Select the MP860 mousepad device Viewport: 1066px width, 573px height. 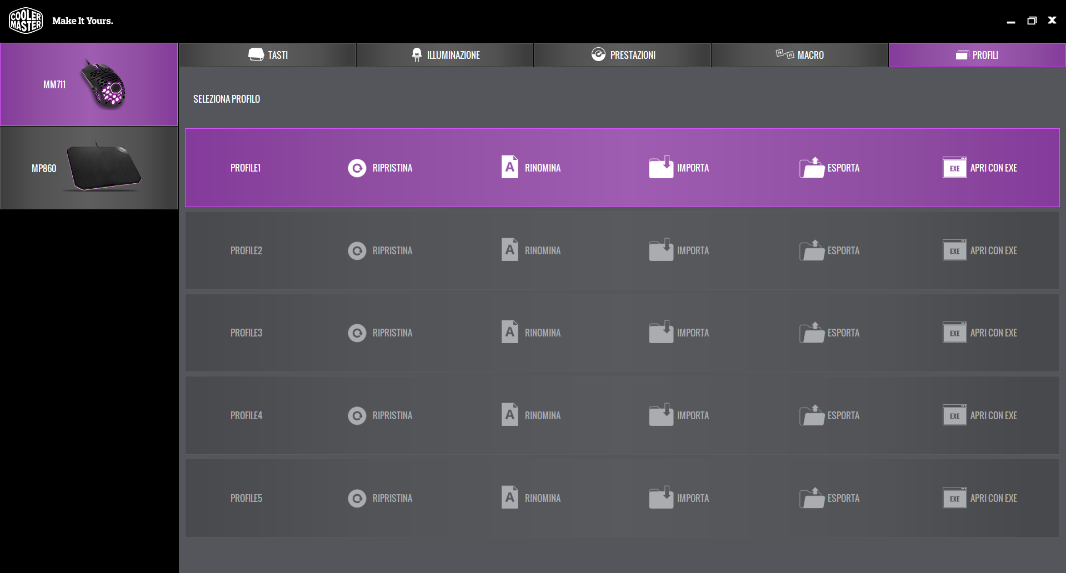(x=89, y=168)
